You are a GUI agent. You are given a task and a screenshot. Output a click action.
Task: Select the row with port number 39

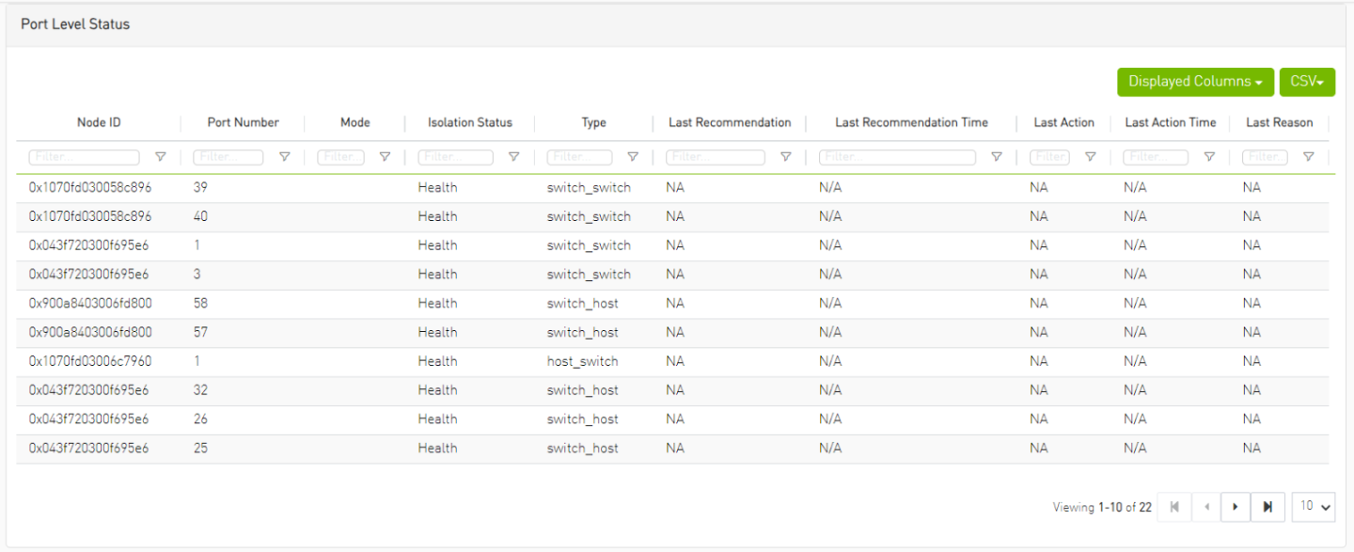(x=200, y=188)
